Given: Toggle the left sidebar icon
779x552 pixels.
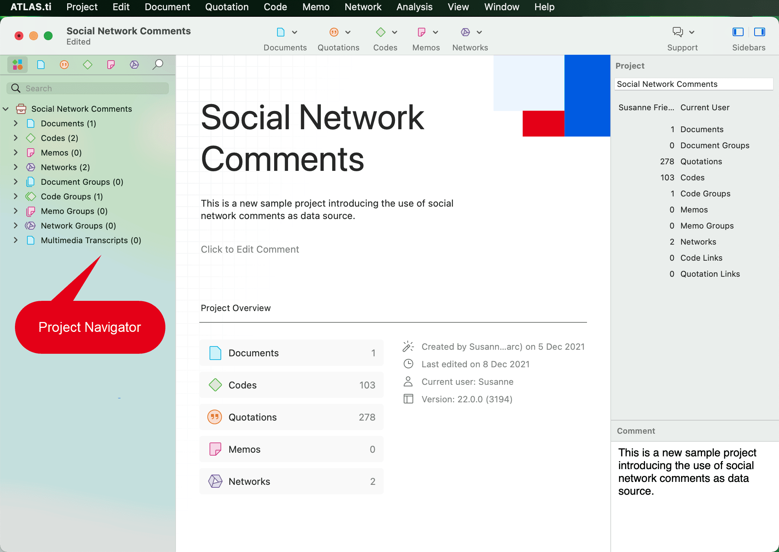Looking at the screenshot, I should pyautogui.click(x=738, y=32).
